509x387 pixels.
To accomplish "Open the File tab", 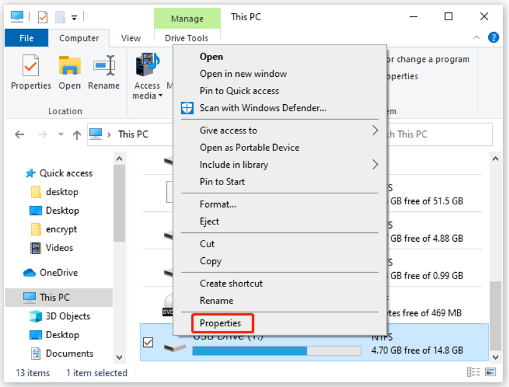I will tap(27, 38).
